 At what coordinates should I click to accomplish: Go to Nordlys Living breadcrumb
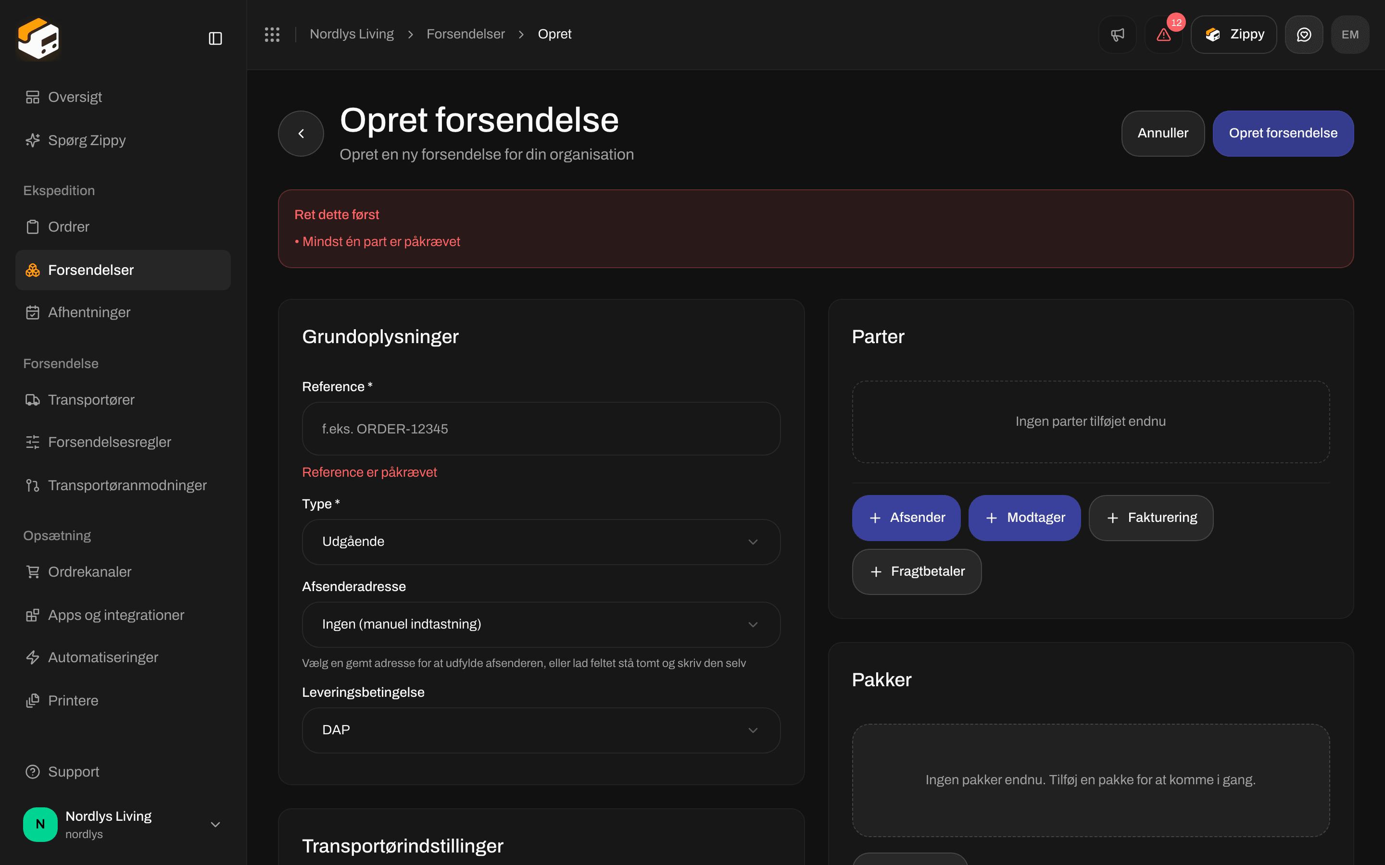[x=352, y=34]
